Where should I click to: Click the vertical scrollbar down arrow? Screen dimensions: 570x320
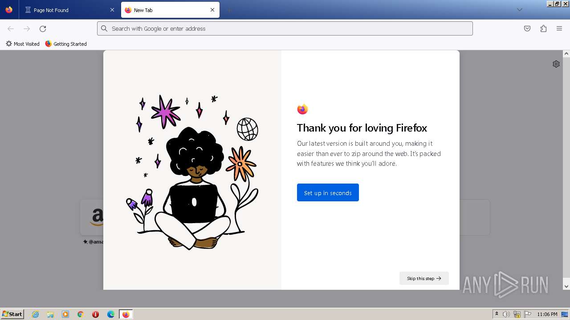click(566, 286)
